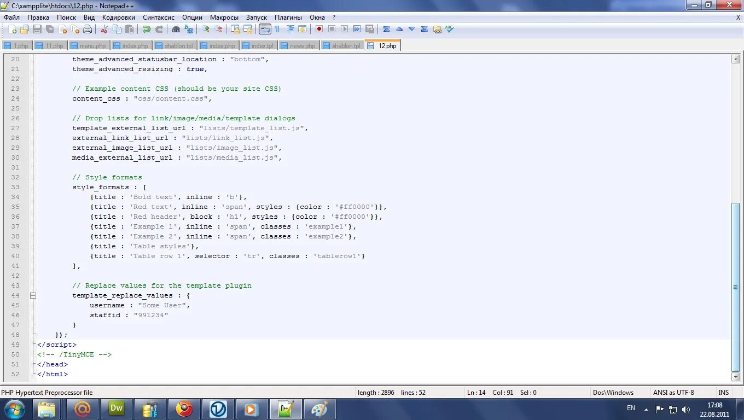Click the vertical scrollbar thumb

pyautogui.click(x=736, y=287)
